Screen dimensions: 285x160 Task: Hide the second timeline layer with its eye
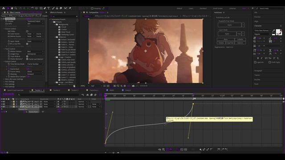point(2,104)
